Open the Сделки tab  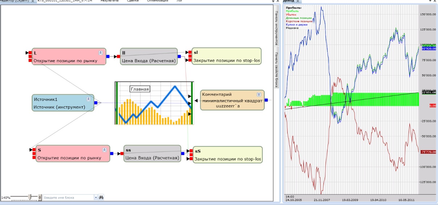point(133,1)
